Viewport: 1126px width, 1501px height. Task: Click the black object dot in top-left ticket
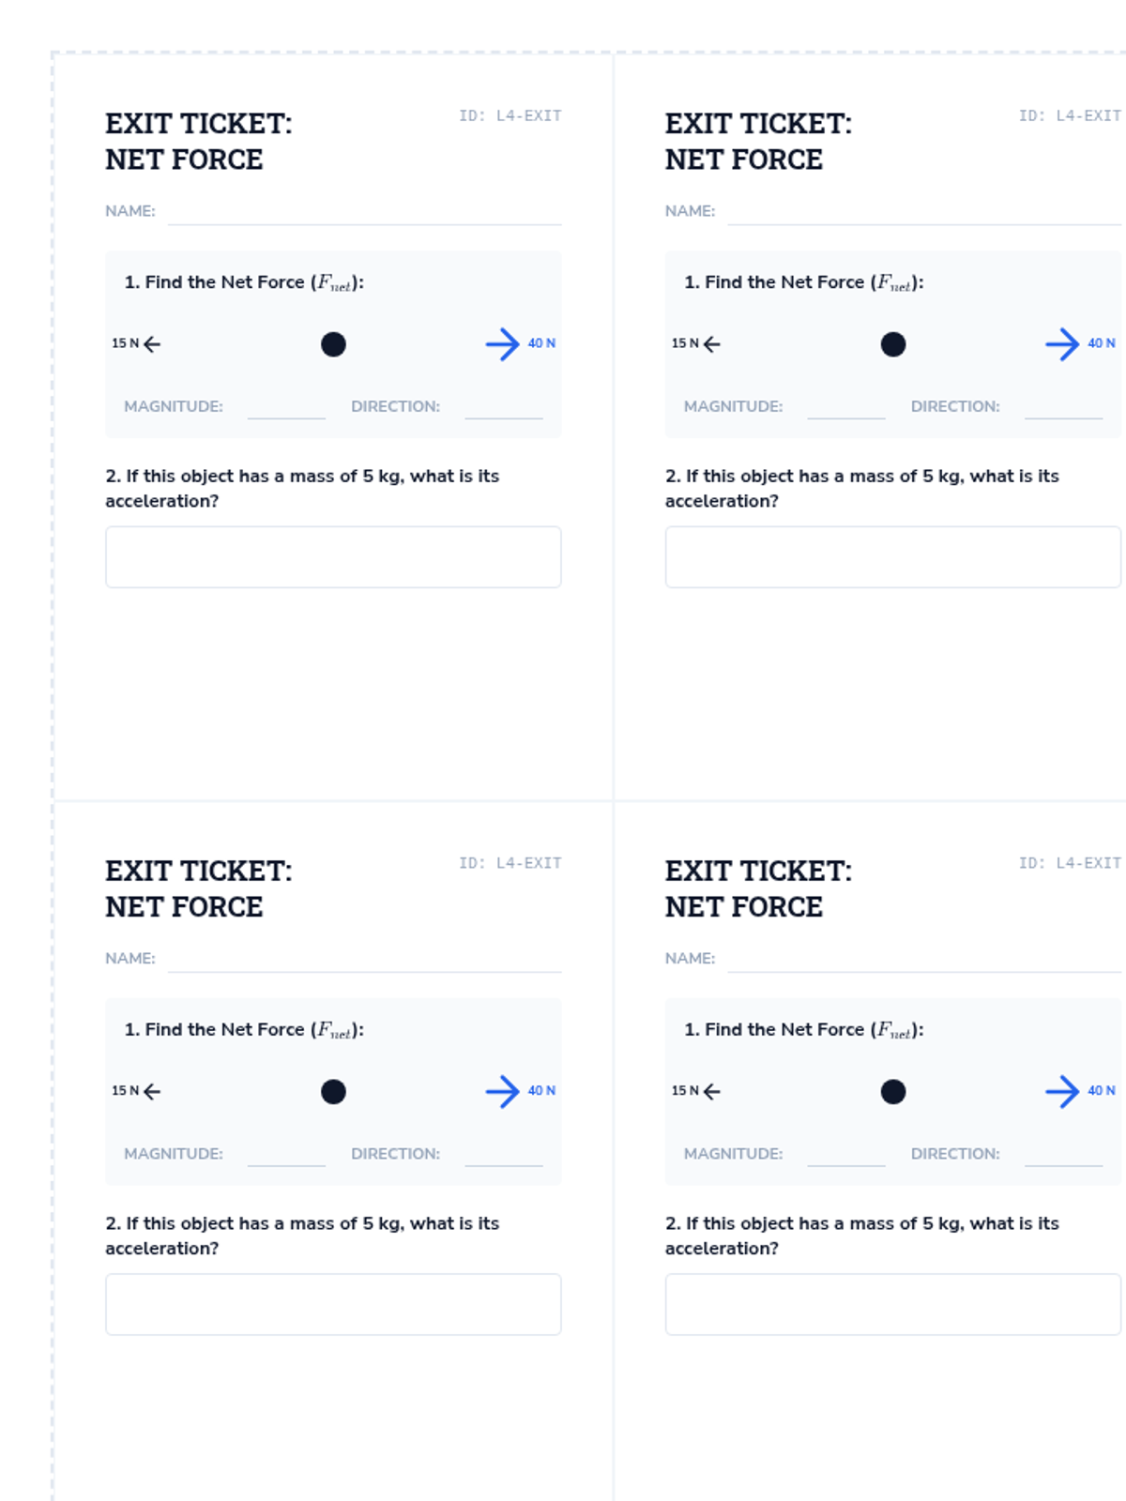point(333,344)
